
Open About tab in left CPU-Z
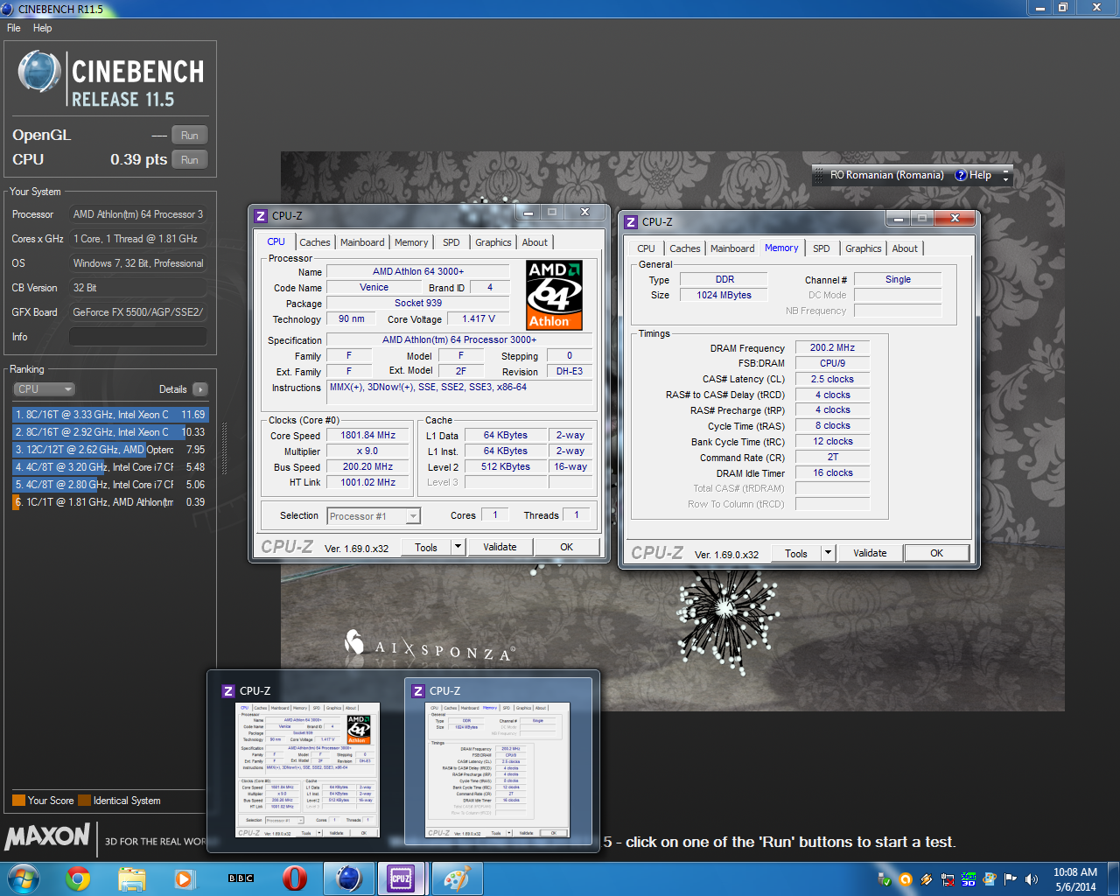click(535, 242)
